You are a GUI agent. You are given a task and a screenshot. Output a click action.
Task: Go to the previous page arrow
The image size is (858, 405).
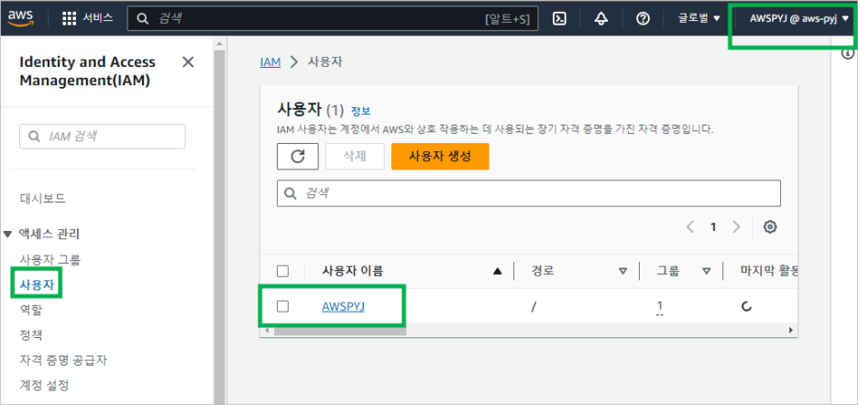coord(690,226)
